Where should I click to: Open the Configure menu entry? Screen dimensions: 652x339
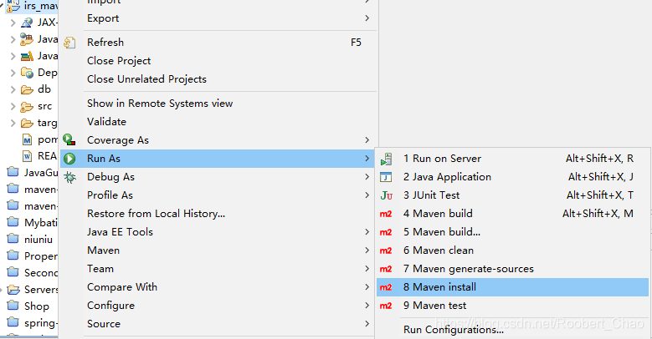point(111,306)
